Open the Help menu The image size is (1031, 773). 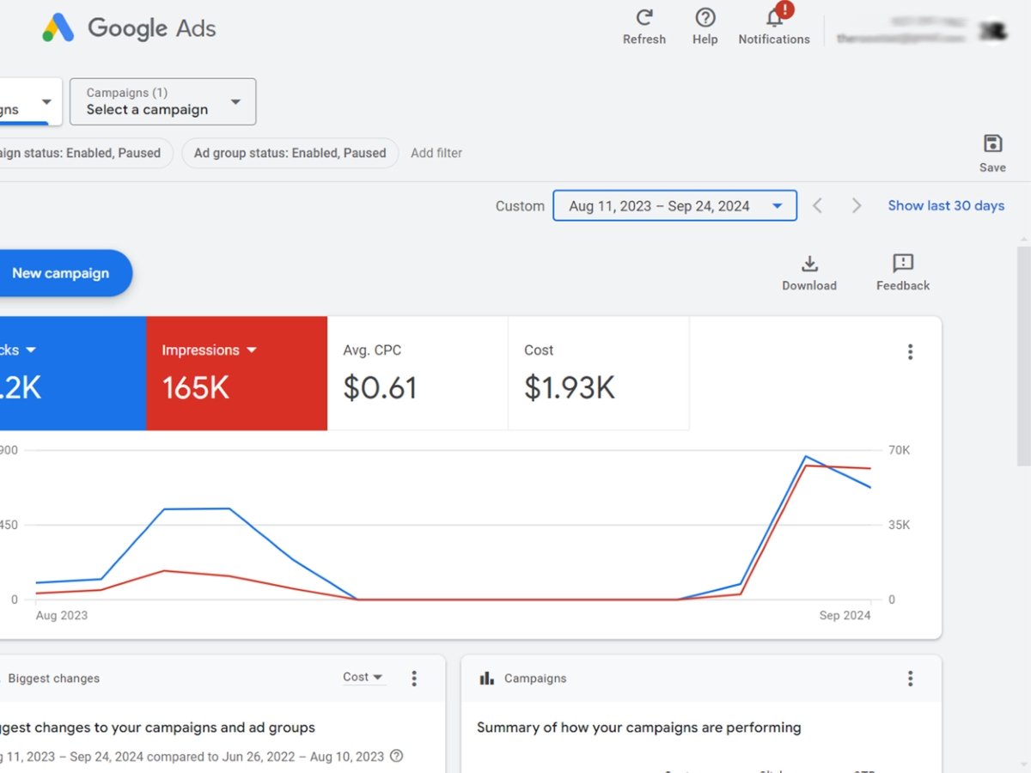coord(705,27)
